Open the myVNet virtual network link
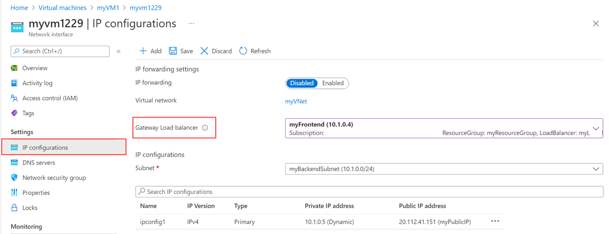 pos(296,101)
